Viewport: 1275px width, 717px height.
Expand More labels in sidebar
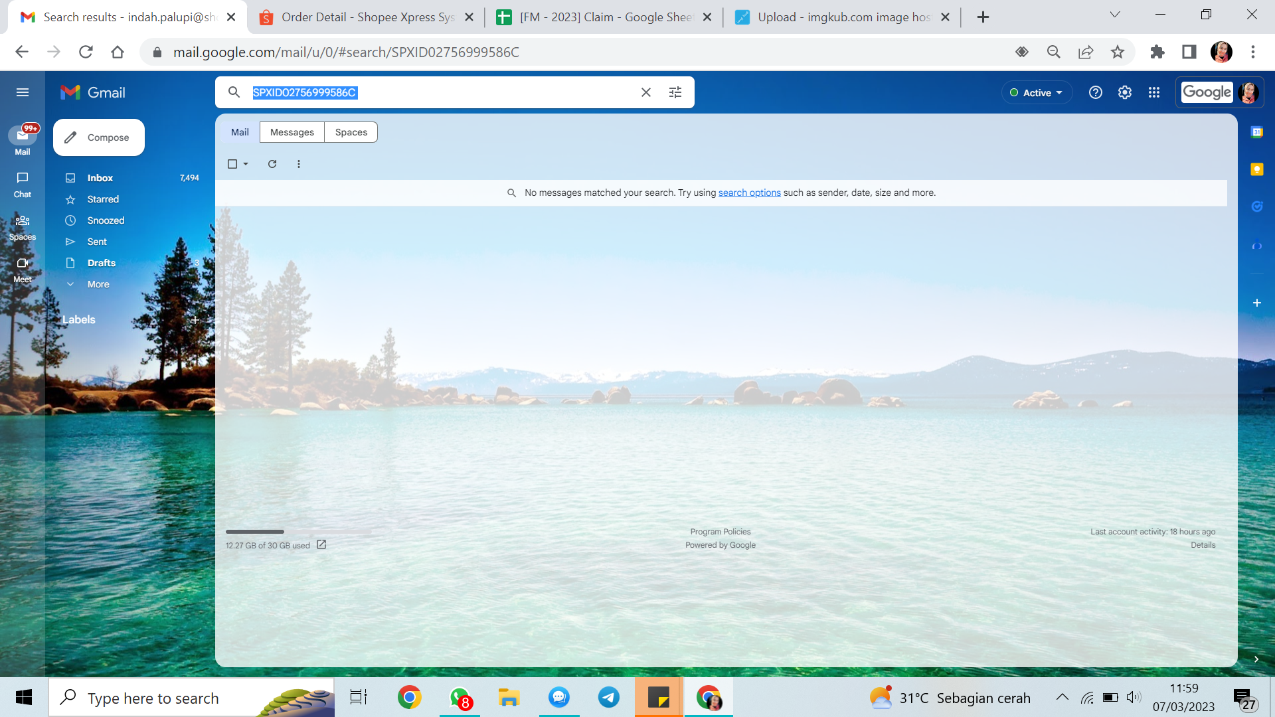pyautogui.click(x=98, y=284)
